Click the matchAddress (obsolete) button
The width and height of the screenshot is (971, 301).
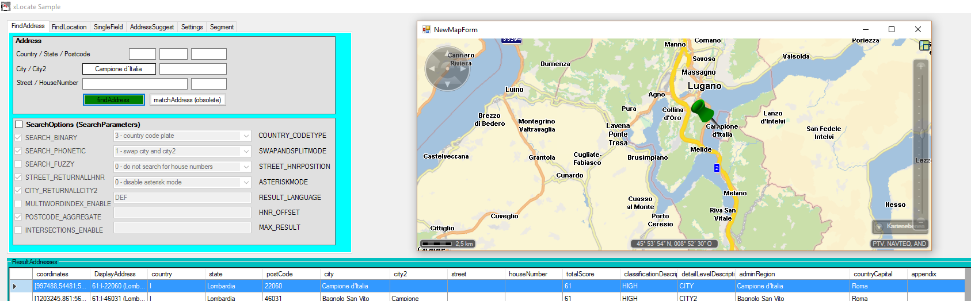[187, 100]
